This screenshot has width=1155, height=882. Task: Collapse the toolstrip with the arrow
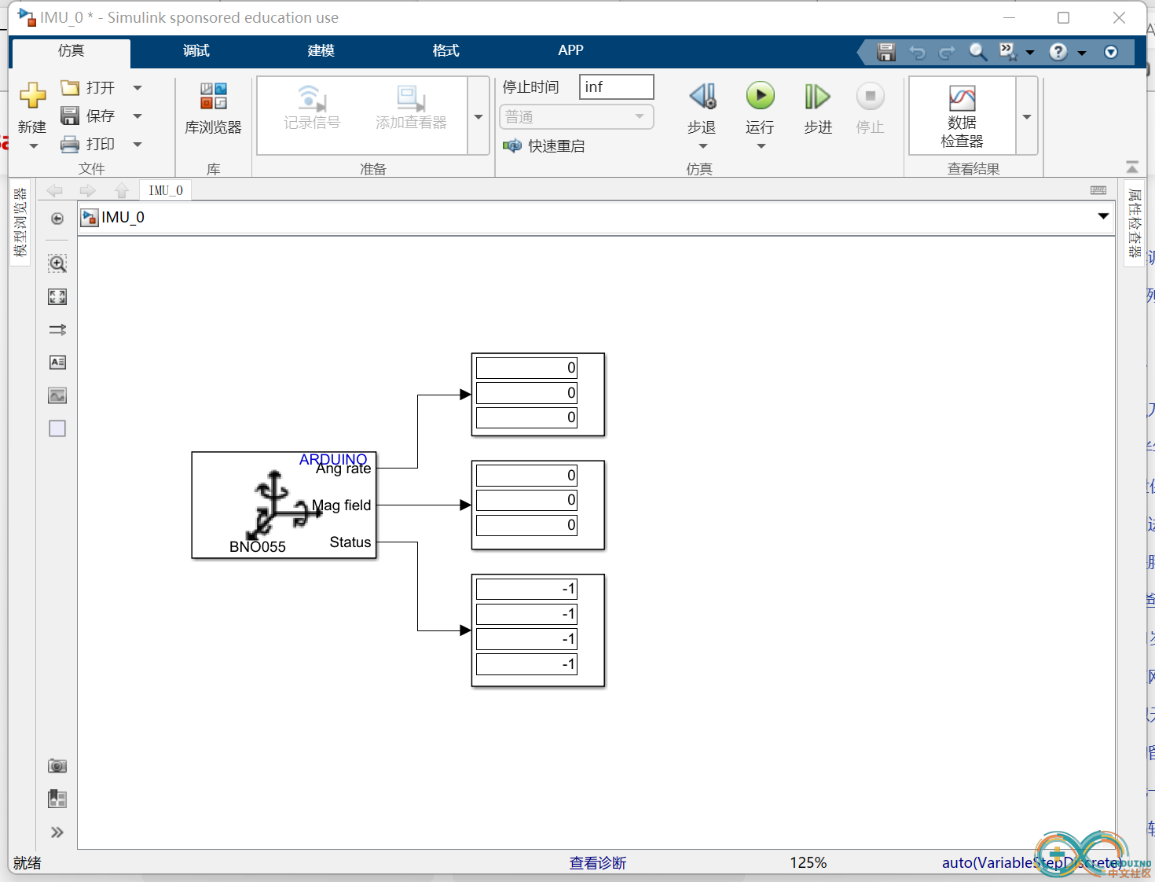(x=1132, y=167)
